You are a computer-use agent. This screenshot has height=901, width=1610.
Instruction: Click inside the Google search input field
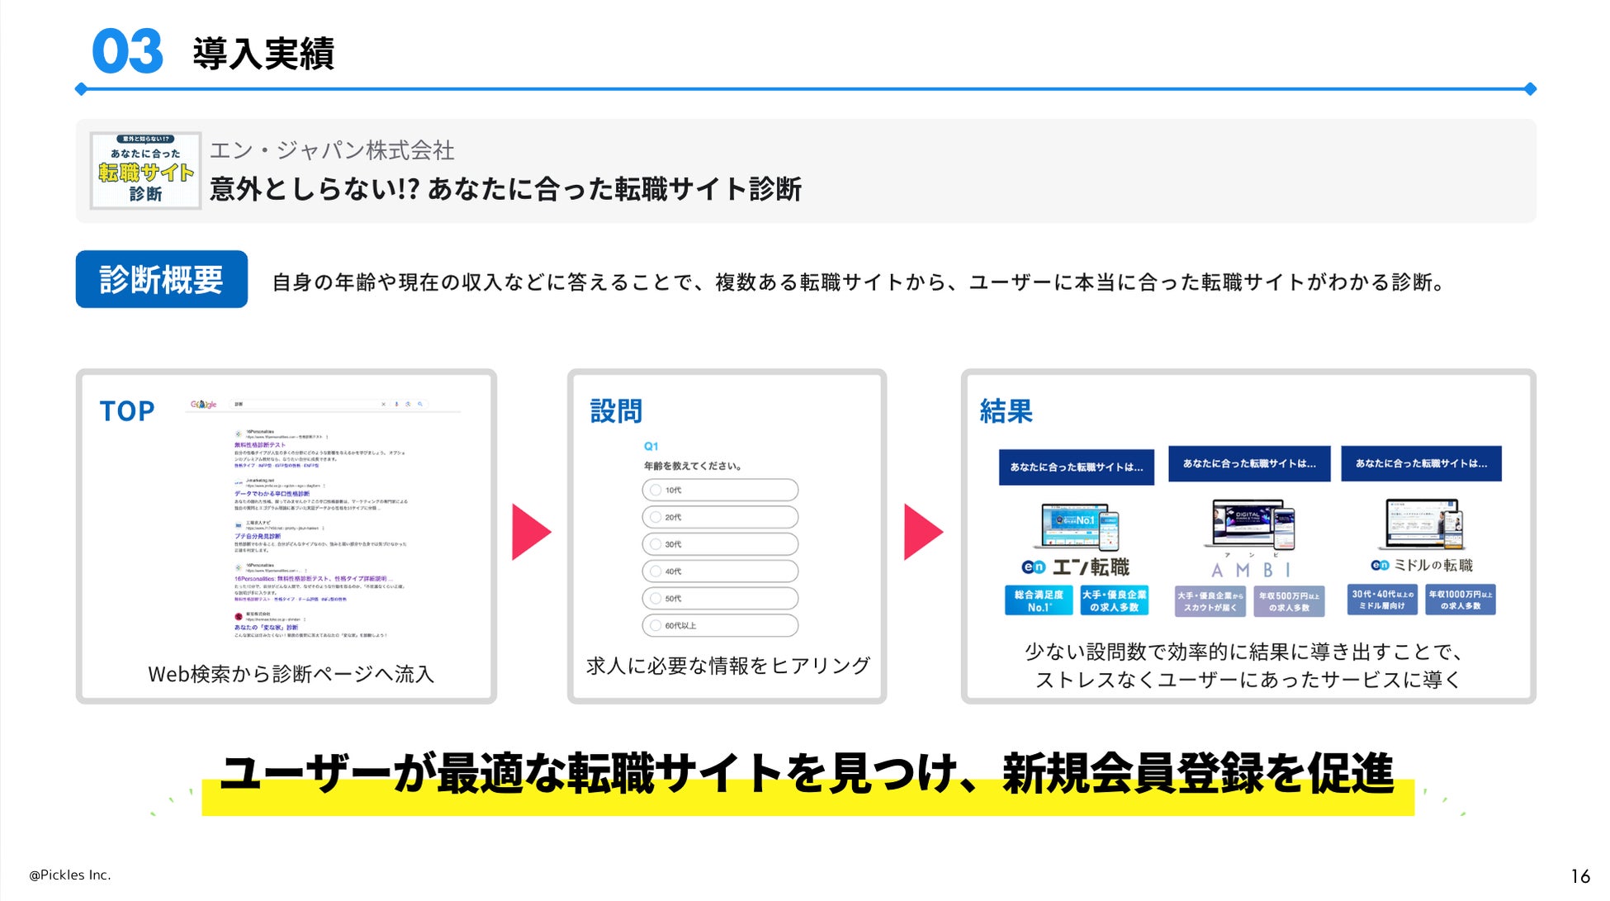pyautogui.click(x=305, y=405)
